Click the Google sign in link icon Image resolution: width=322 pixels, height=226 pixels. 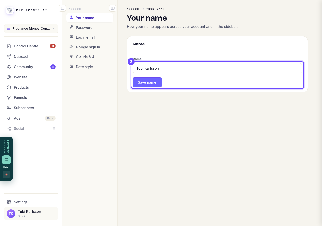tap(71, 47)
